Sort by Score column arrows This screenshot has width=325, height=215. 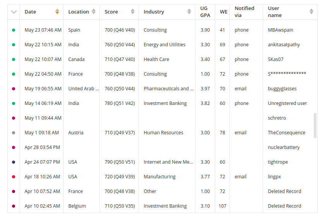click(133, 12)
